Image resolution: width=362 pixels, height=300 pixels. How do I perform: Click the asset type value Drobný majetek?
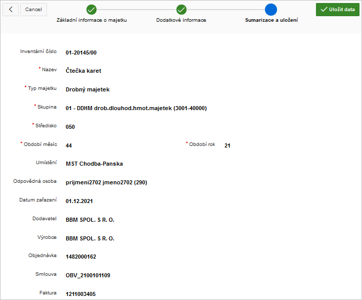[87, 89]
